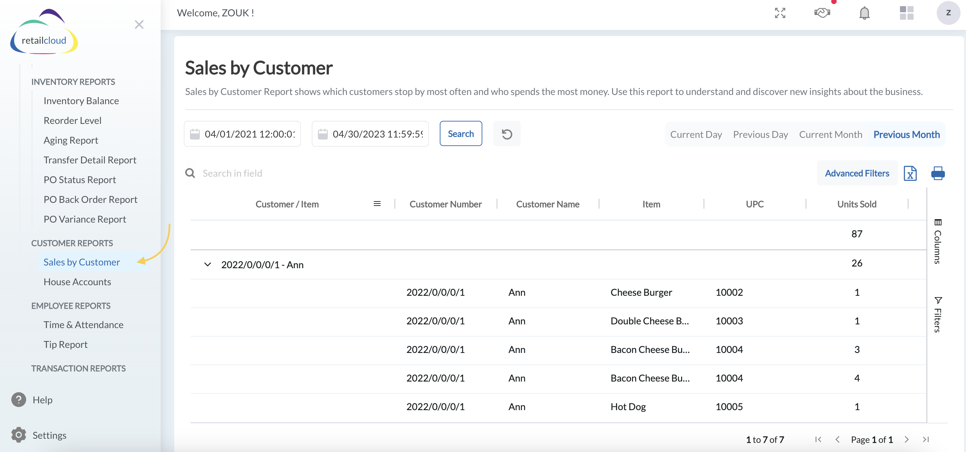966x452 pixels.
Task: Select the Cheese Burger row item
Action: (641, 292)
